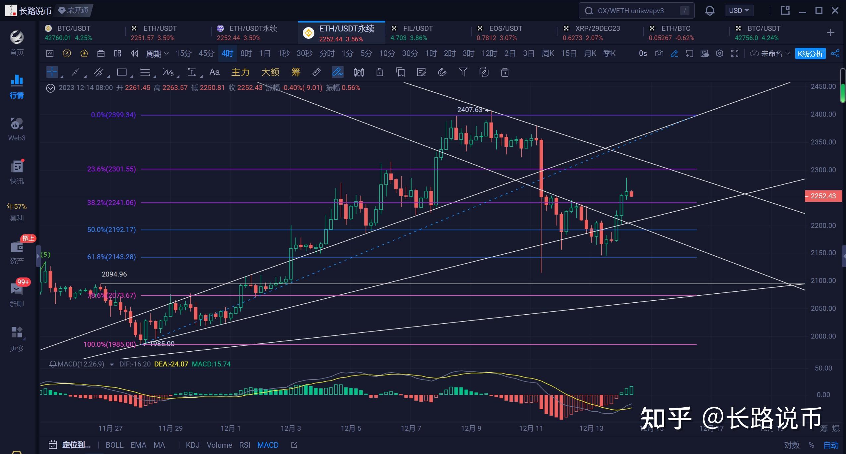The image size is (846, 454).
Task: Expand rectangle tool variants arrow
Action: point(132,76)
